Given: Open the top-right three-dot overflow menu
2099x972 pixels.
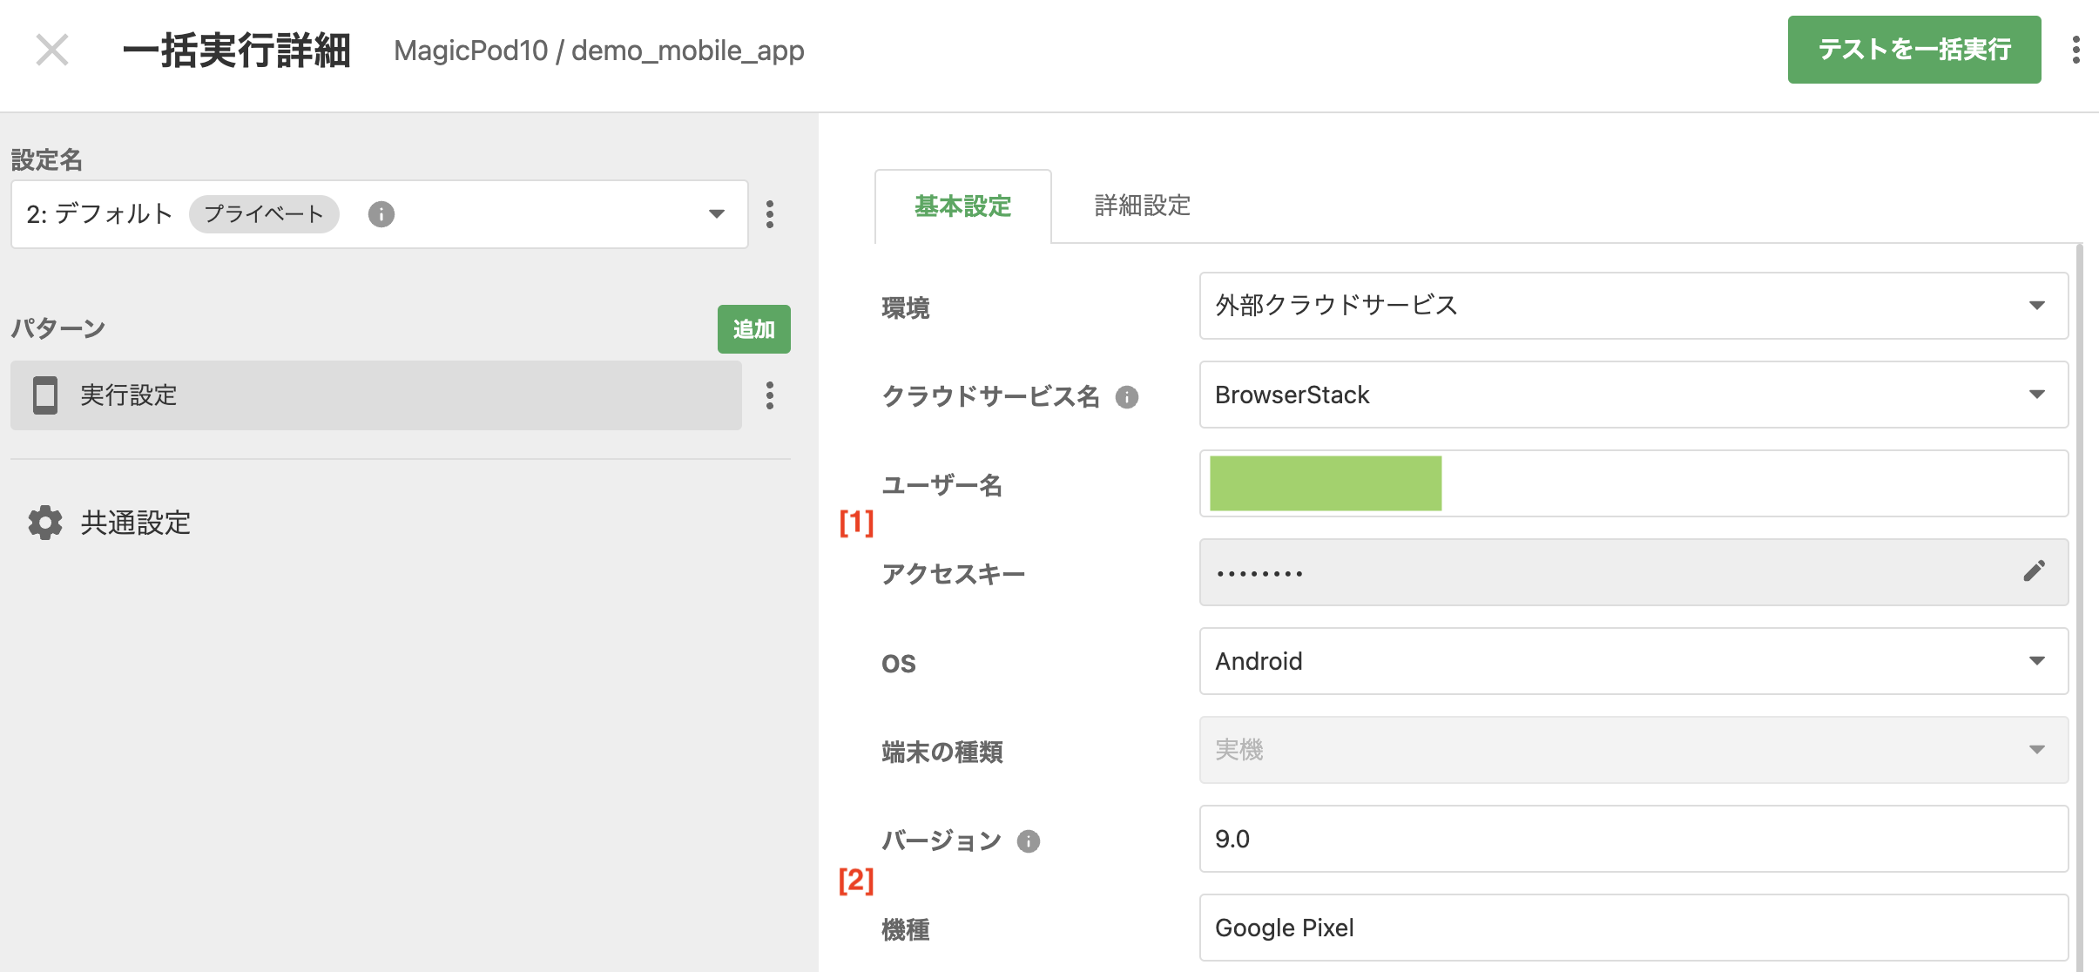Looking at the screenshot, I should coord(2076,50).
